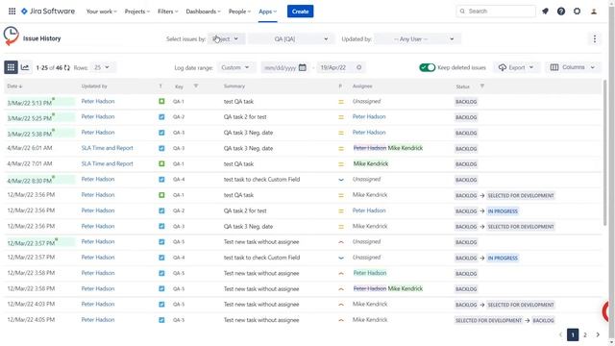615x346 pixels.
Task: Open the help question mark icon
Action: click(x=561, y=12)
